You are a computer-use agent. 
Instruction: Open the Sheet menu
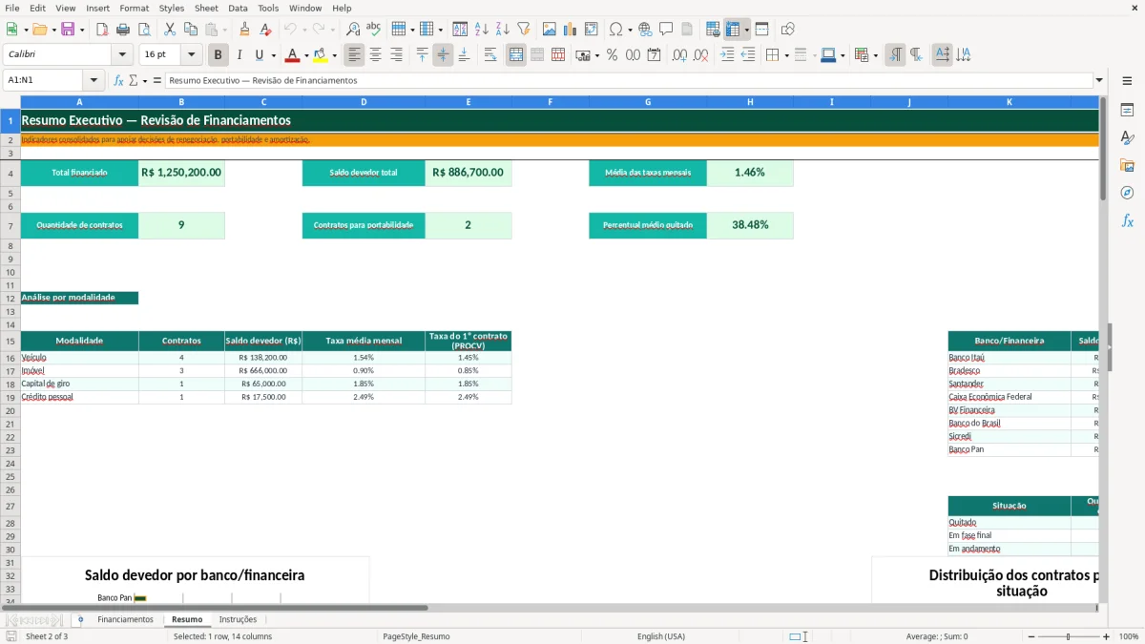pyautogui.click(x=206, y=8)
